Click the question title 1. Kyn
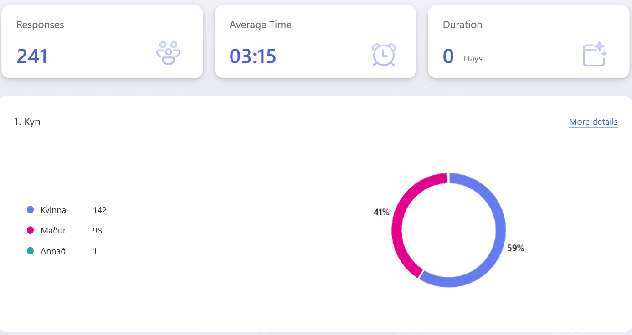 point(27,122)
